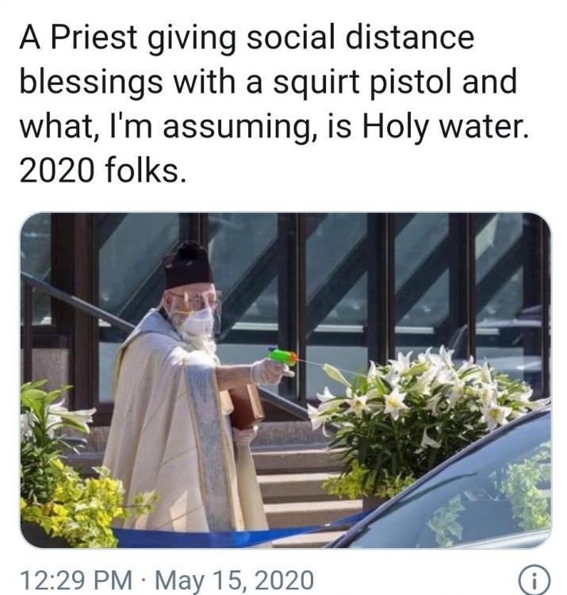Click the "2020 folks." text line
Image resolution: width=567 pixels, height=595 pixels.
tap(103, 168)
